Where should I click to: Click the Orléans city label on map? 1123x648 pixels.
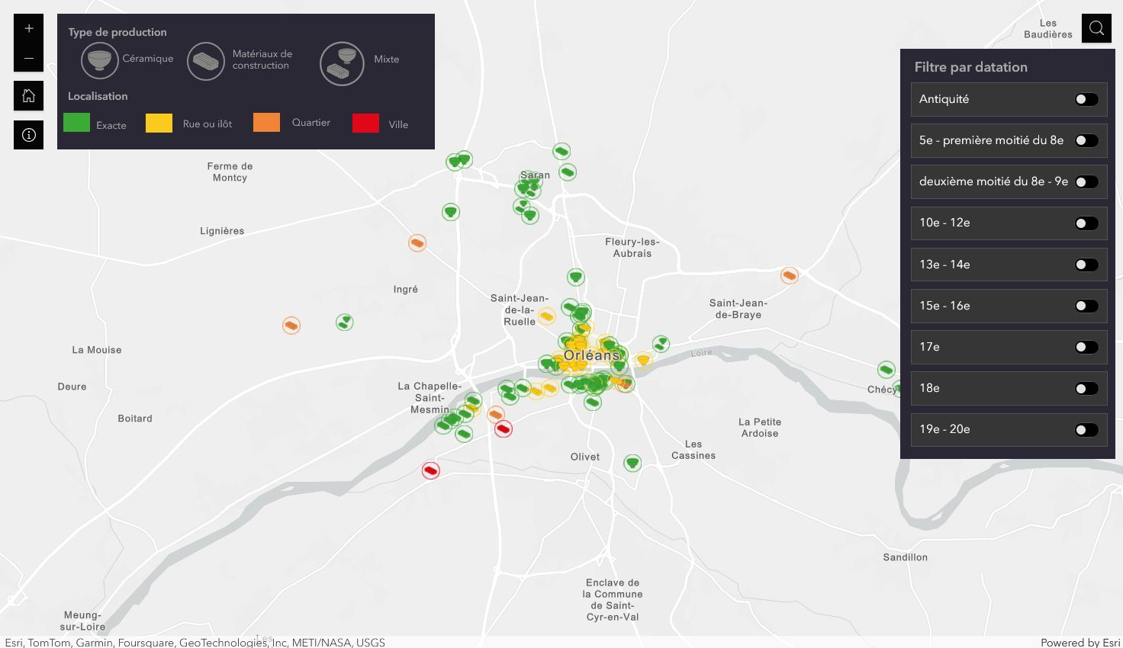click(x=591, y=355)
